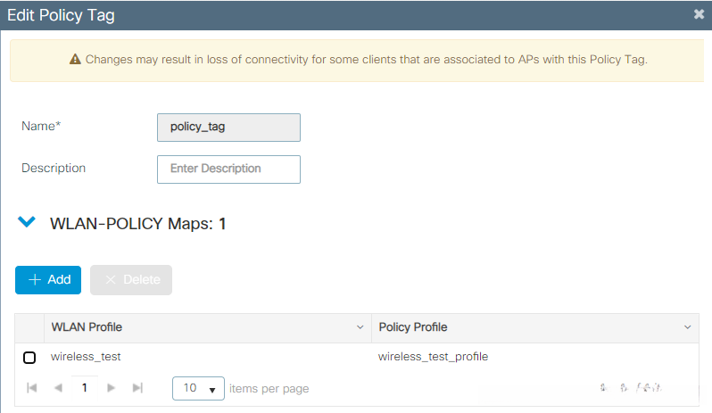Viewport: 712px width, 413px height.
Task: Select the wireless_test_profile policy cell
Action: point(434,357)
